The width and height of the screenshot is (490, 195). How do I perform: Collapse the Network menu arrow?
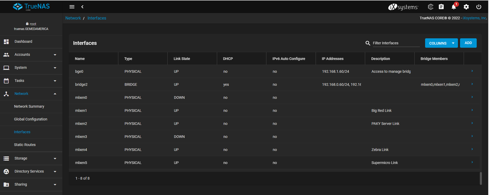click(55, 94)
